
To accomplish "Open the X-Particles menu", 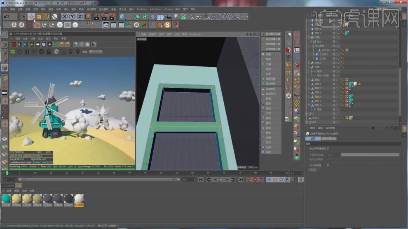I will pyautogui.click(x=156, y=9).
